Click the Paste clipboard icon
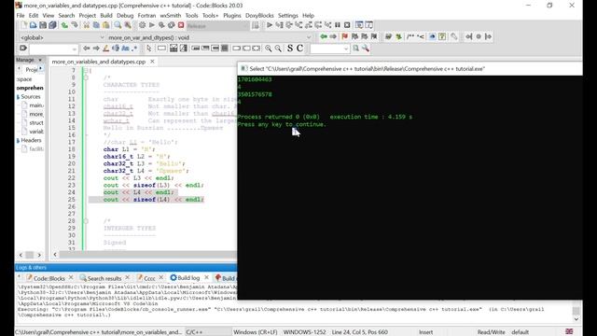The image size is (597, 336). (105, 25)
